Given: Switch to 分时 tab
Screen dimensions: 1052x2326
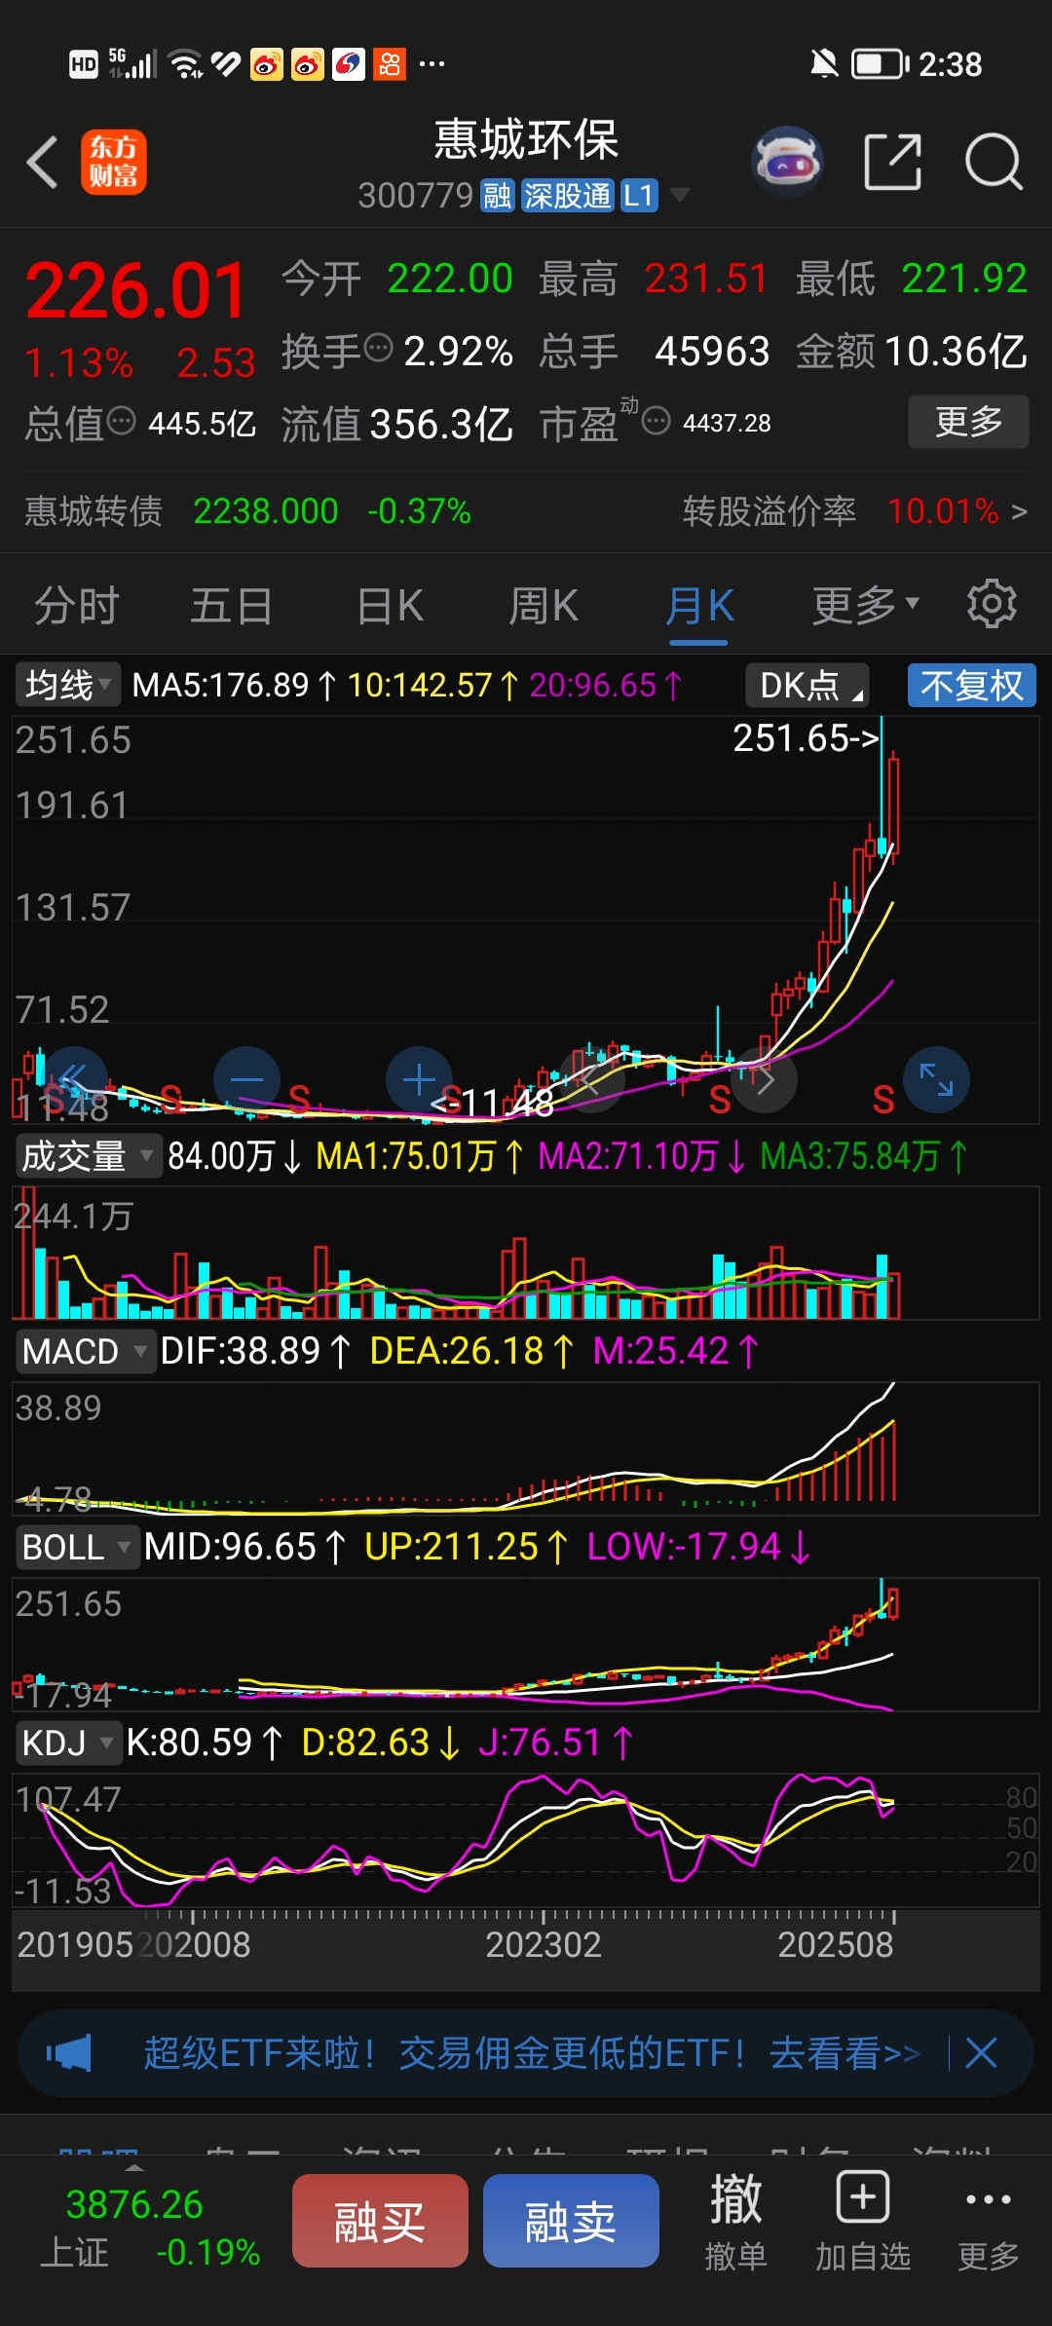Looking at the screenshot, I should [77, 605].
